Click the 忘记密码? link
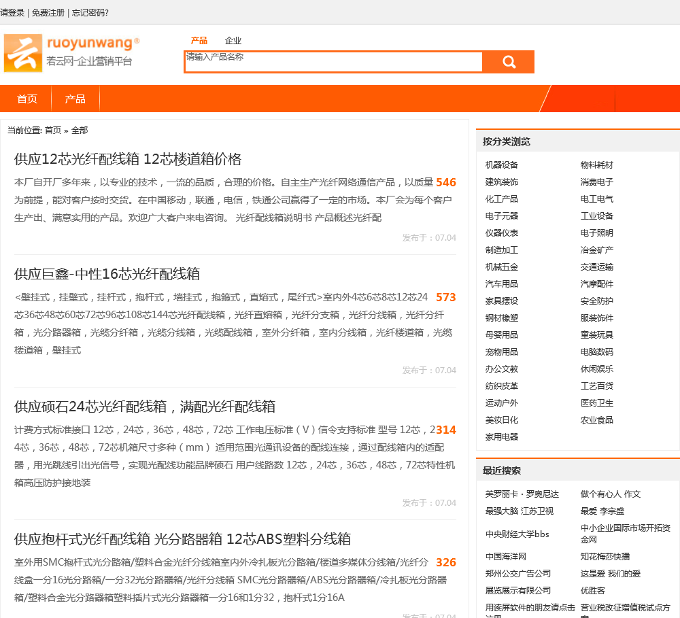The image size is (680, 618). coord(90,12)
